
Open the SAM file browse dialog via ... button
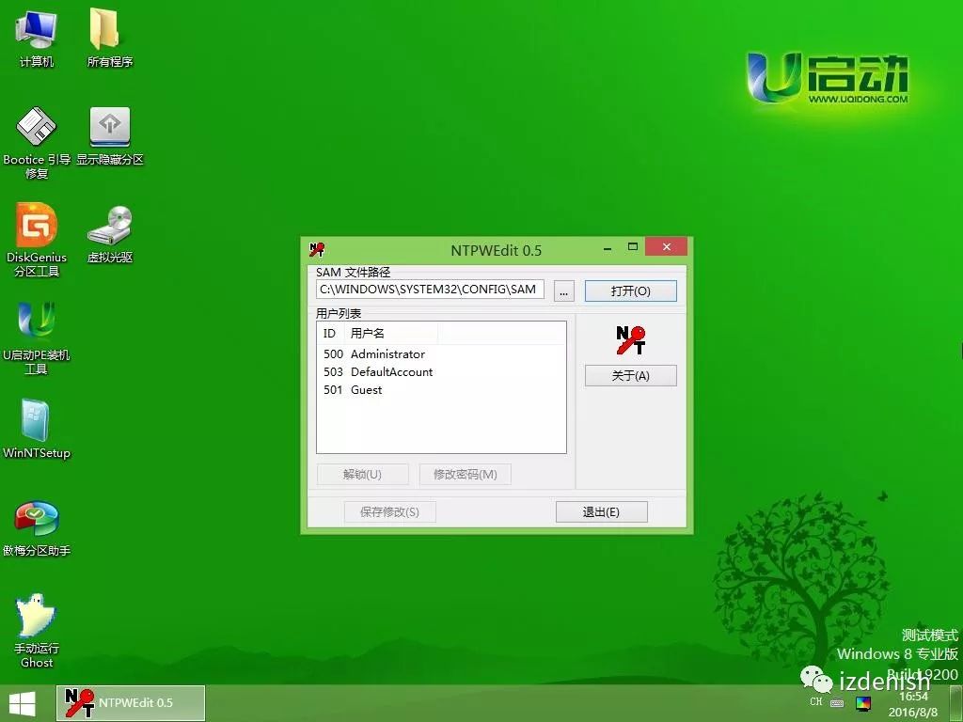point(562,290)
